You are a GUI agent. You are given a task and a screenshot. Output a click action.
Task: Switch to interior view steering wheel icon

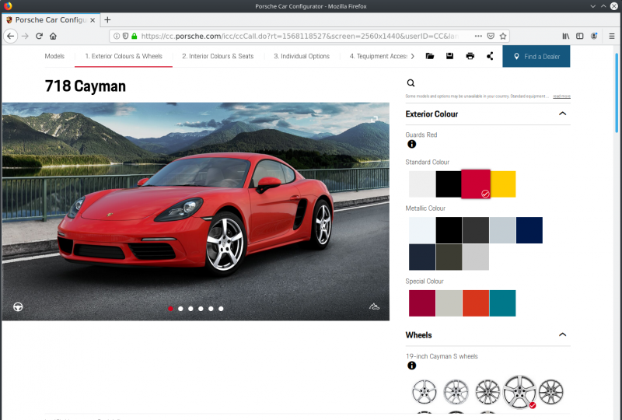click(18, 307)
